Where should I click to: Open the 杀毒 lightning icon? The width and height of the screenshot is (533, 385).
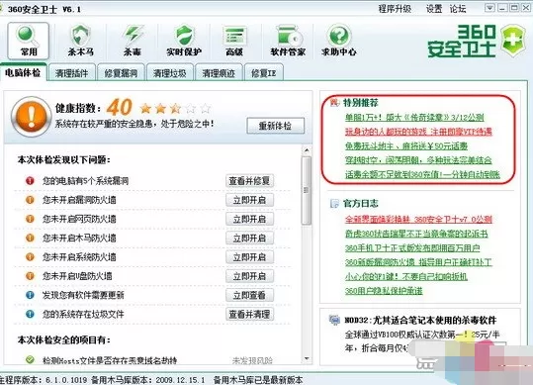[x=133, y=35]
